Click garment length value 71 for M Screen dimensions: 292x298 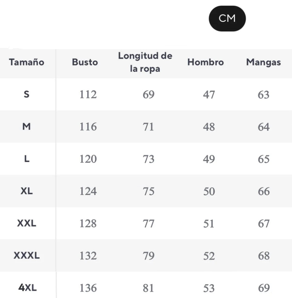click(x=148, y=127)
